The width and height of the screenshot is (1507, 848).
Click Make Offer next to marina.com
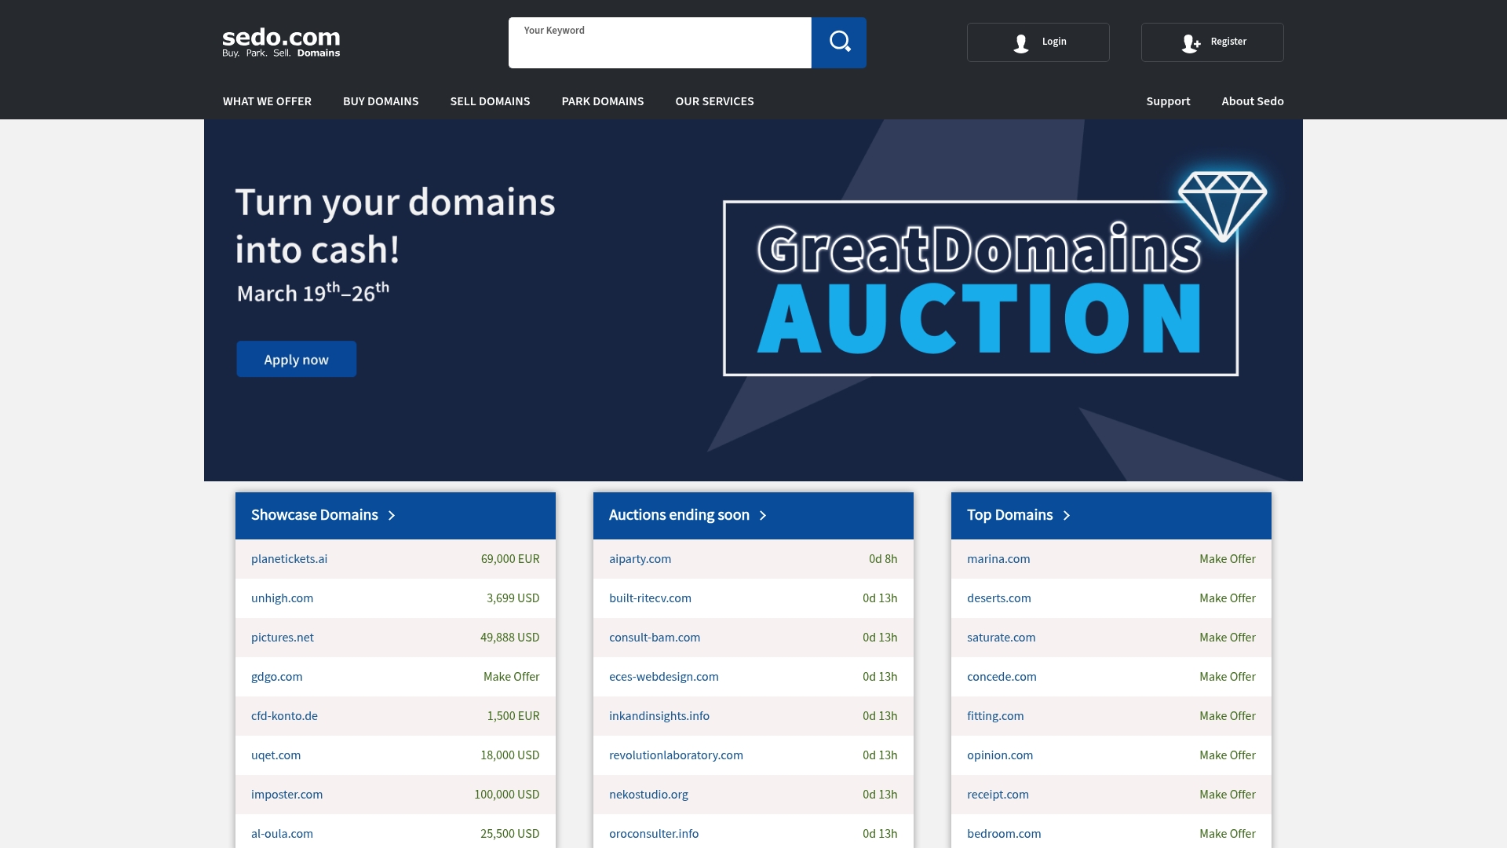pyautogui.click(x=1227, y=559)
